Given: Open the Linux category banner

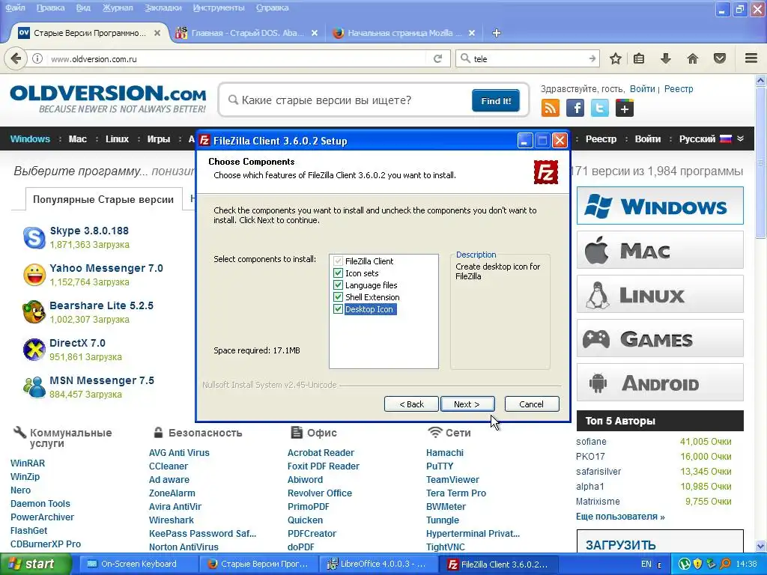Looking at the screenshot, I should pyautogui.click(x=660, y=293).
